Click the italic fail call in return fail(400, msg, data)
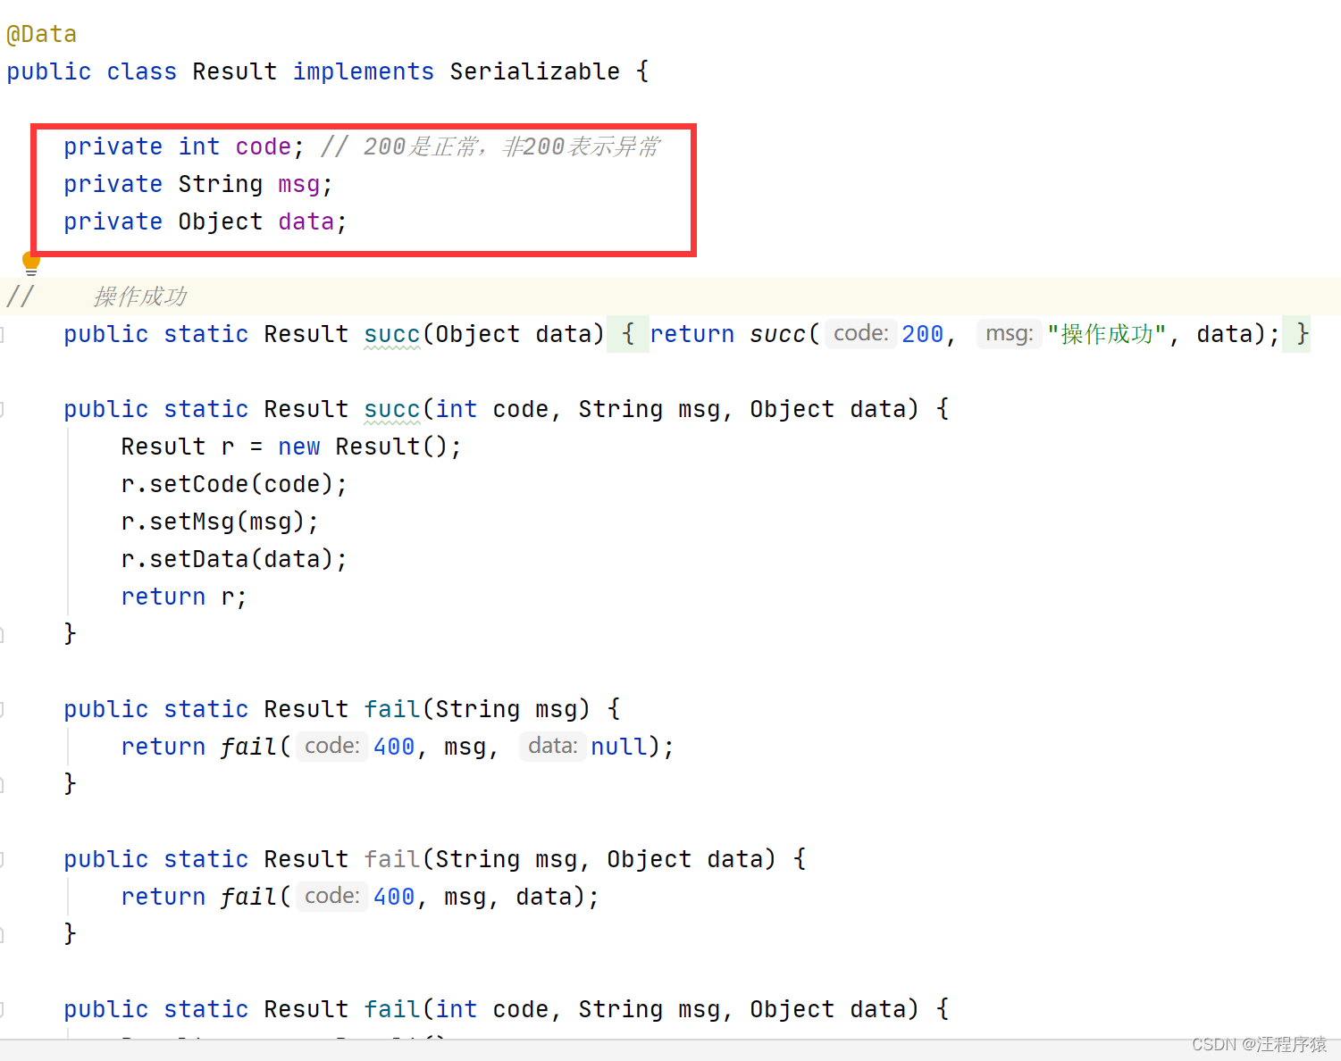 click(x=248, y=897)
